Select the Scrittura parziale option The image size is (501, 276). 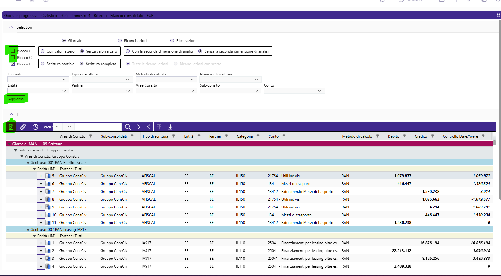click(x=42, y=64)
